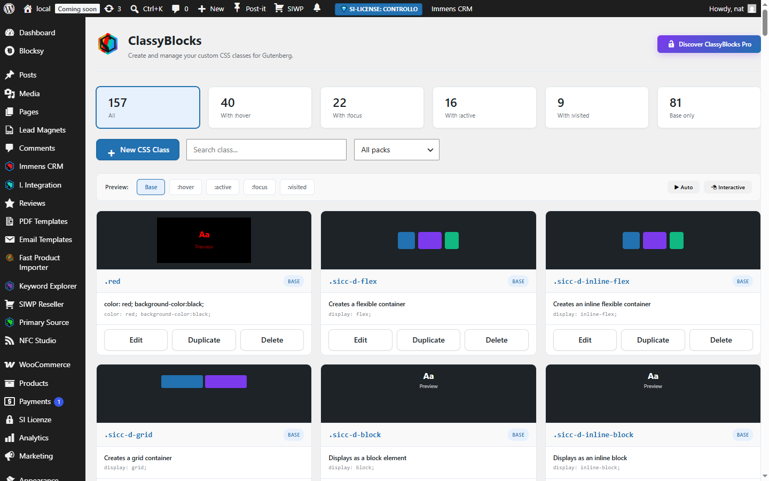The height and width of the screenshot is (481, 769).
Task: Delete the .sicc-d-inline-flex class
Action: pyautogui.click(x=721, y=340)
